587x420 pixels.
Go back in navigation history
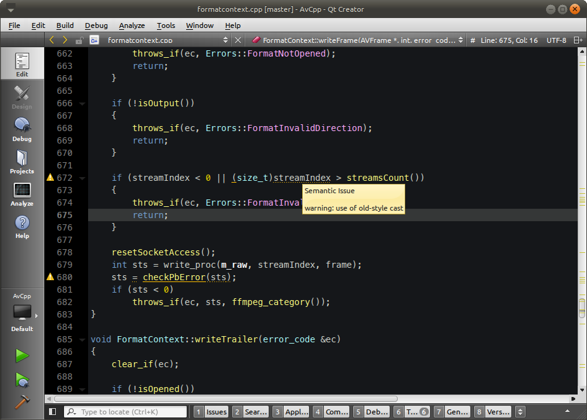point(52,40)
